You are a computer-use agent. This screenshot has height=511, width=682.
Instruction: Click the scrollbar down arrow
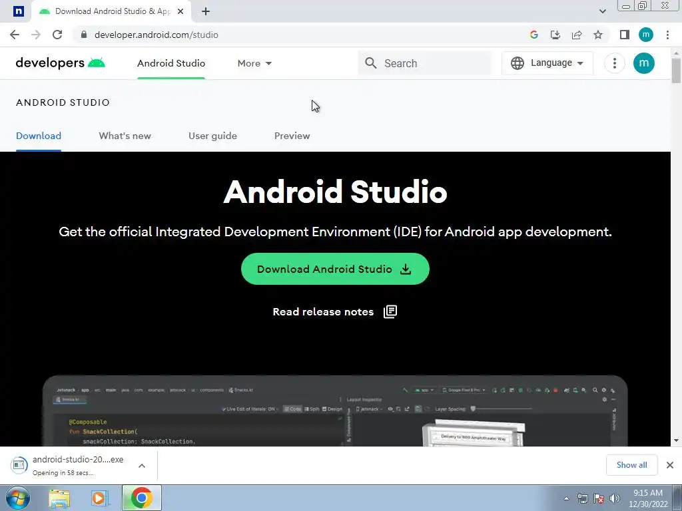(x=677, y=440)
